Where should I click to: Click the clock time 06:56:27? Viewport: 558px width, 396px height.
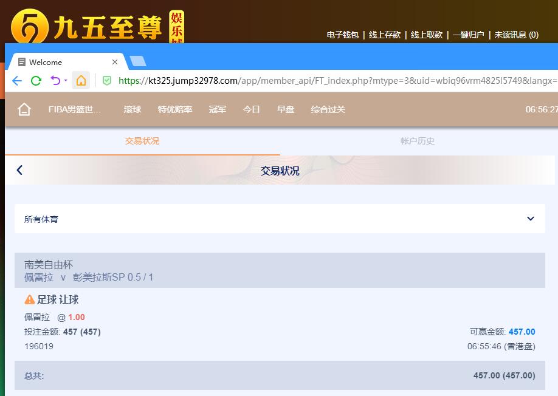(542, 109)
